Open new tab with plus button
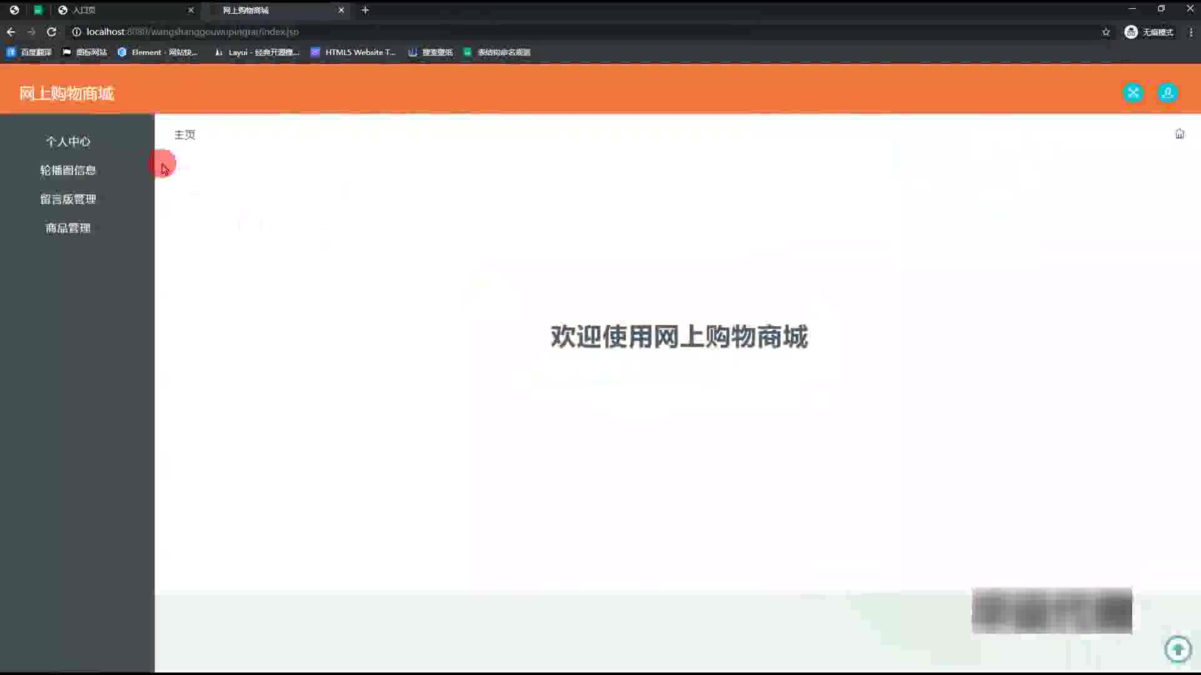 point(365,10)
